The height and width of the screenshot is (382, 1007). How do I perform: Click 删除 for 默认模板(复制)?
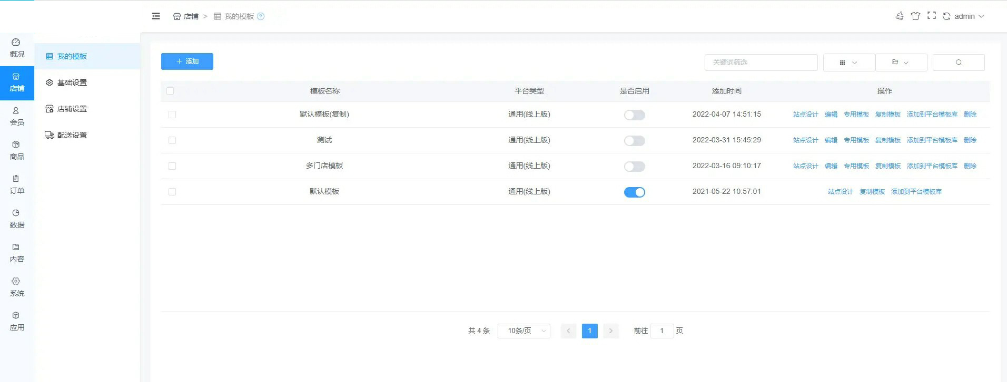[970, 115]
